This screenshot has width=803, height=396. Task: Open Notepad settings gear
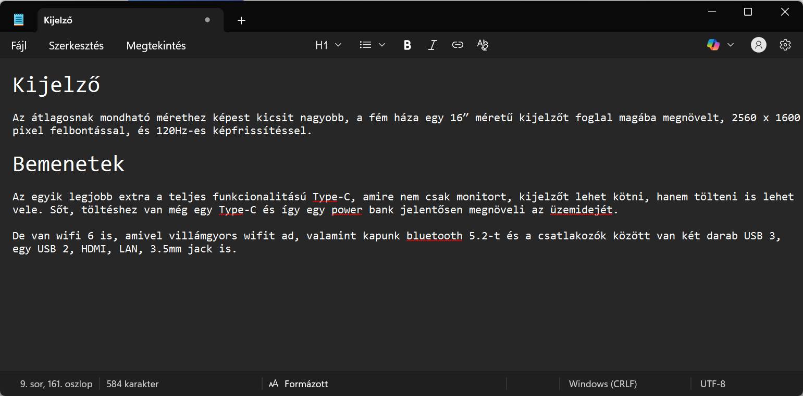coord(785,45)
